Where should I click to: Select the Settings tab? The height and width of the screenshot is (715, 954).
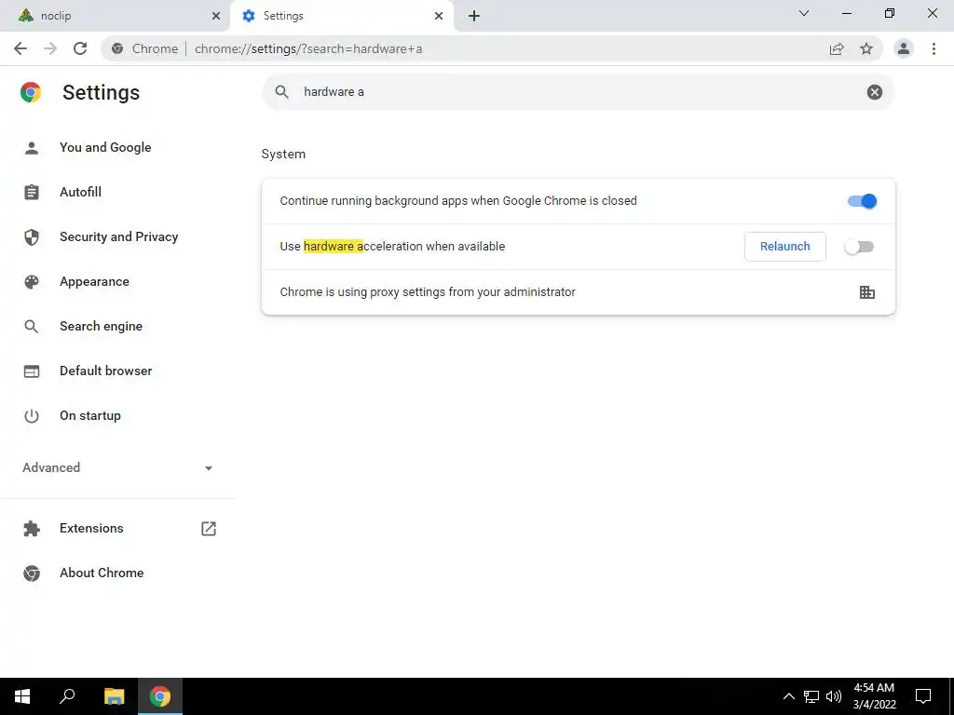point(342,16)
